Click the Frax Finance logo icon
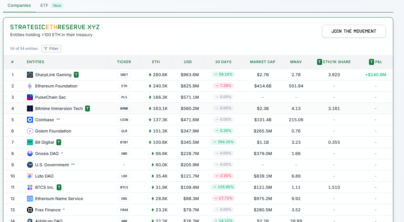Viewport: 404px width, 222px height. point(30,210)
